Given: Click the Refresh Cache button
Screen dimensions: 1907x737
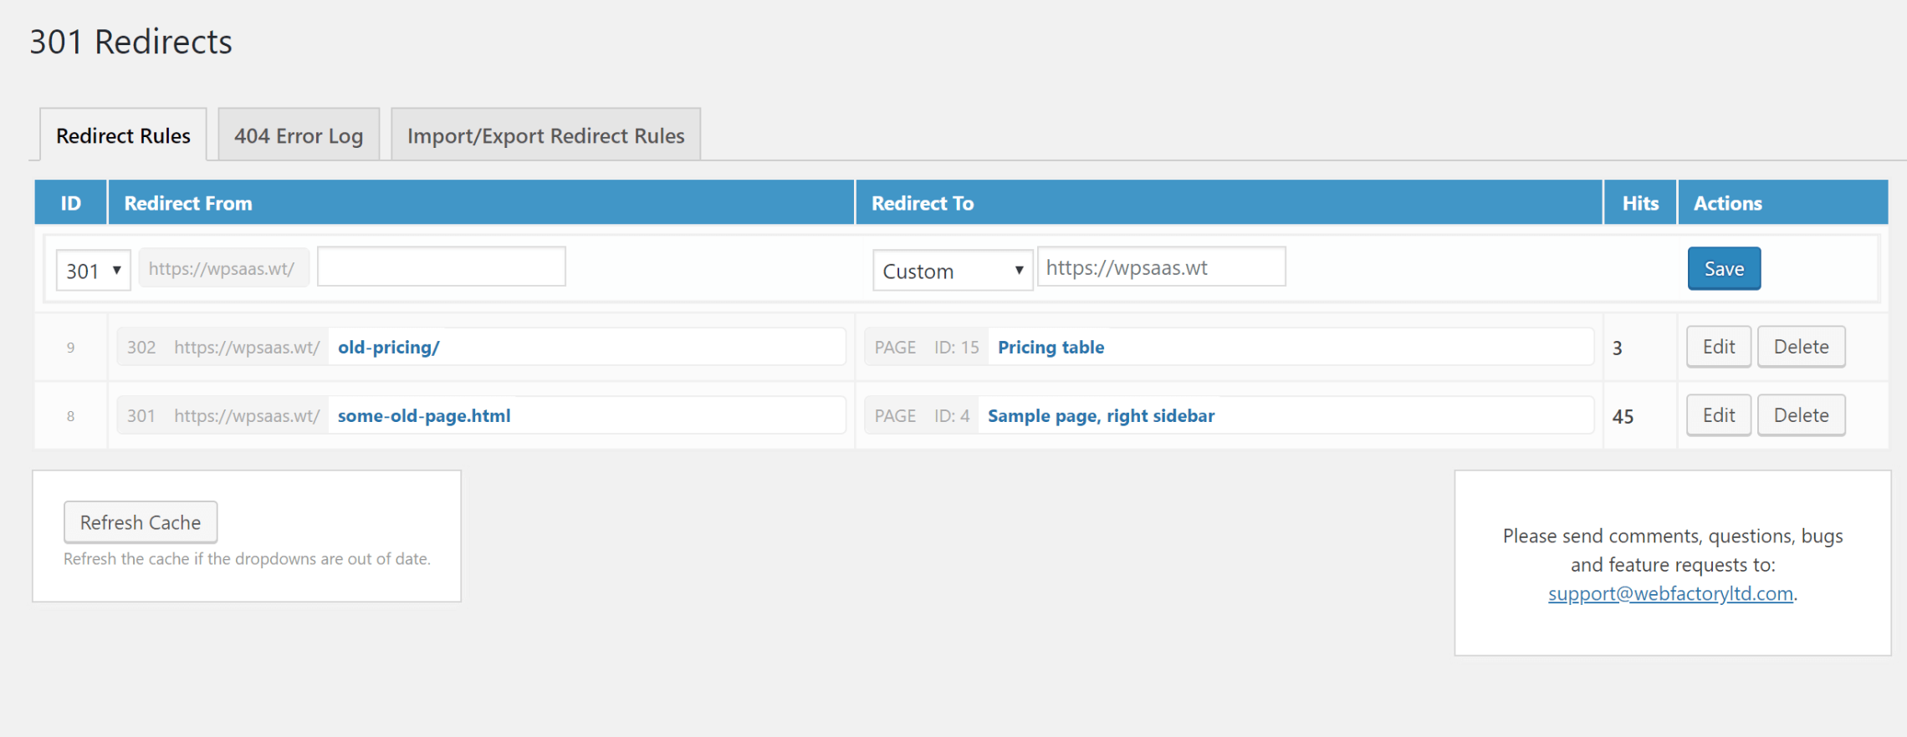Looking at the screenshot, I should (141, 522).
